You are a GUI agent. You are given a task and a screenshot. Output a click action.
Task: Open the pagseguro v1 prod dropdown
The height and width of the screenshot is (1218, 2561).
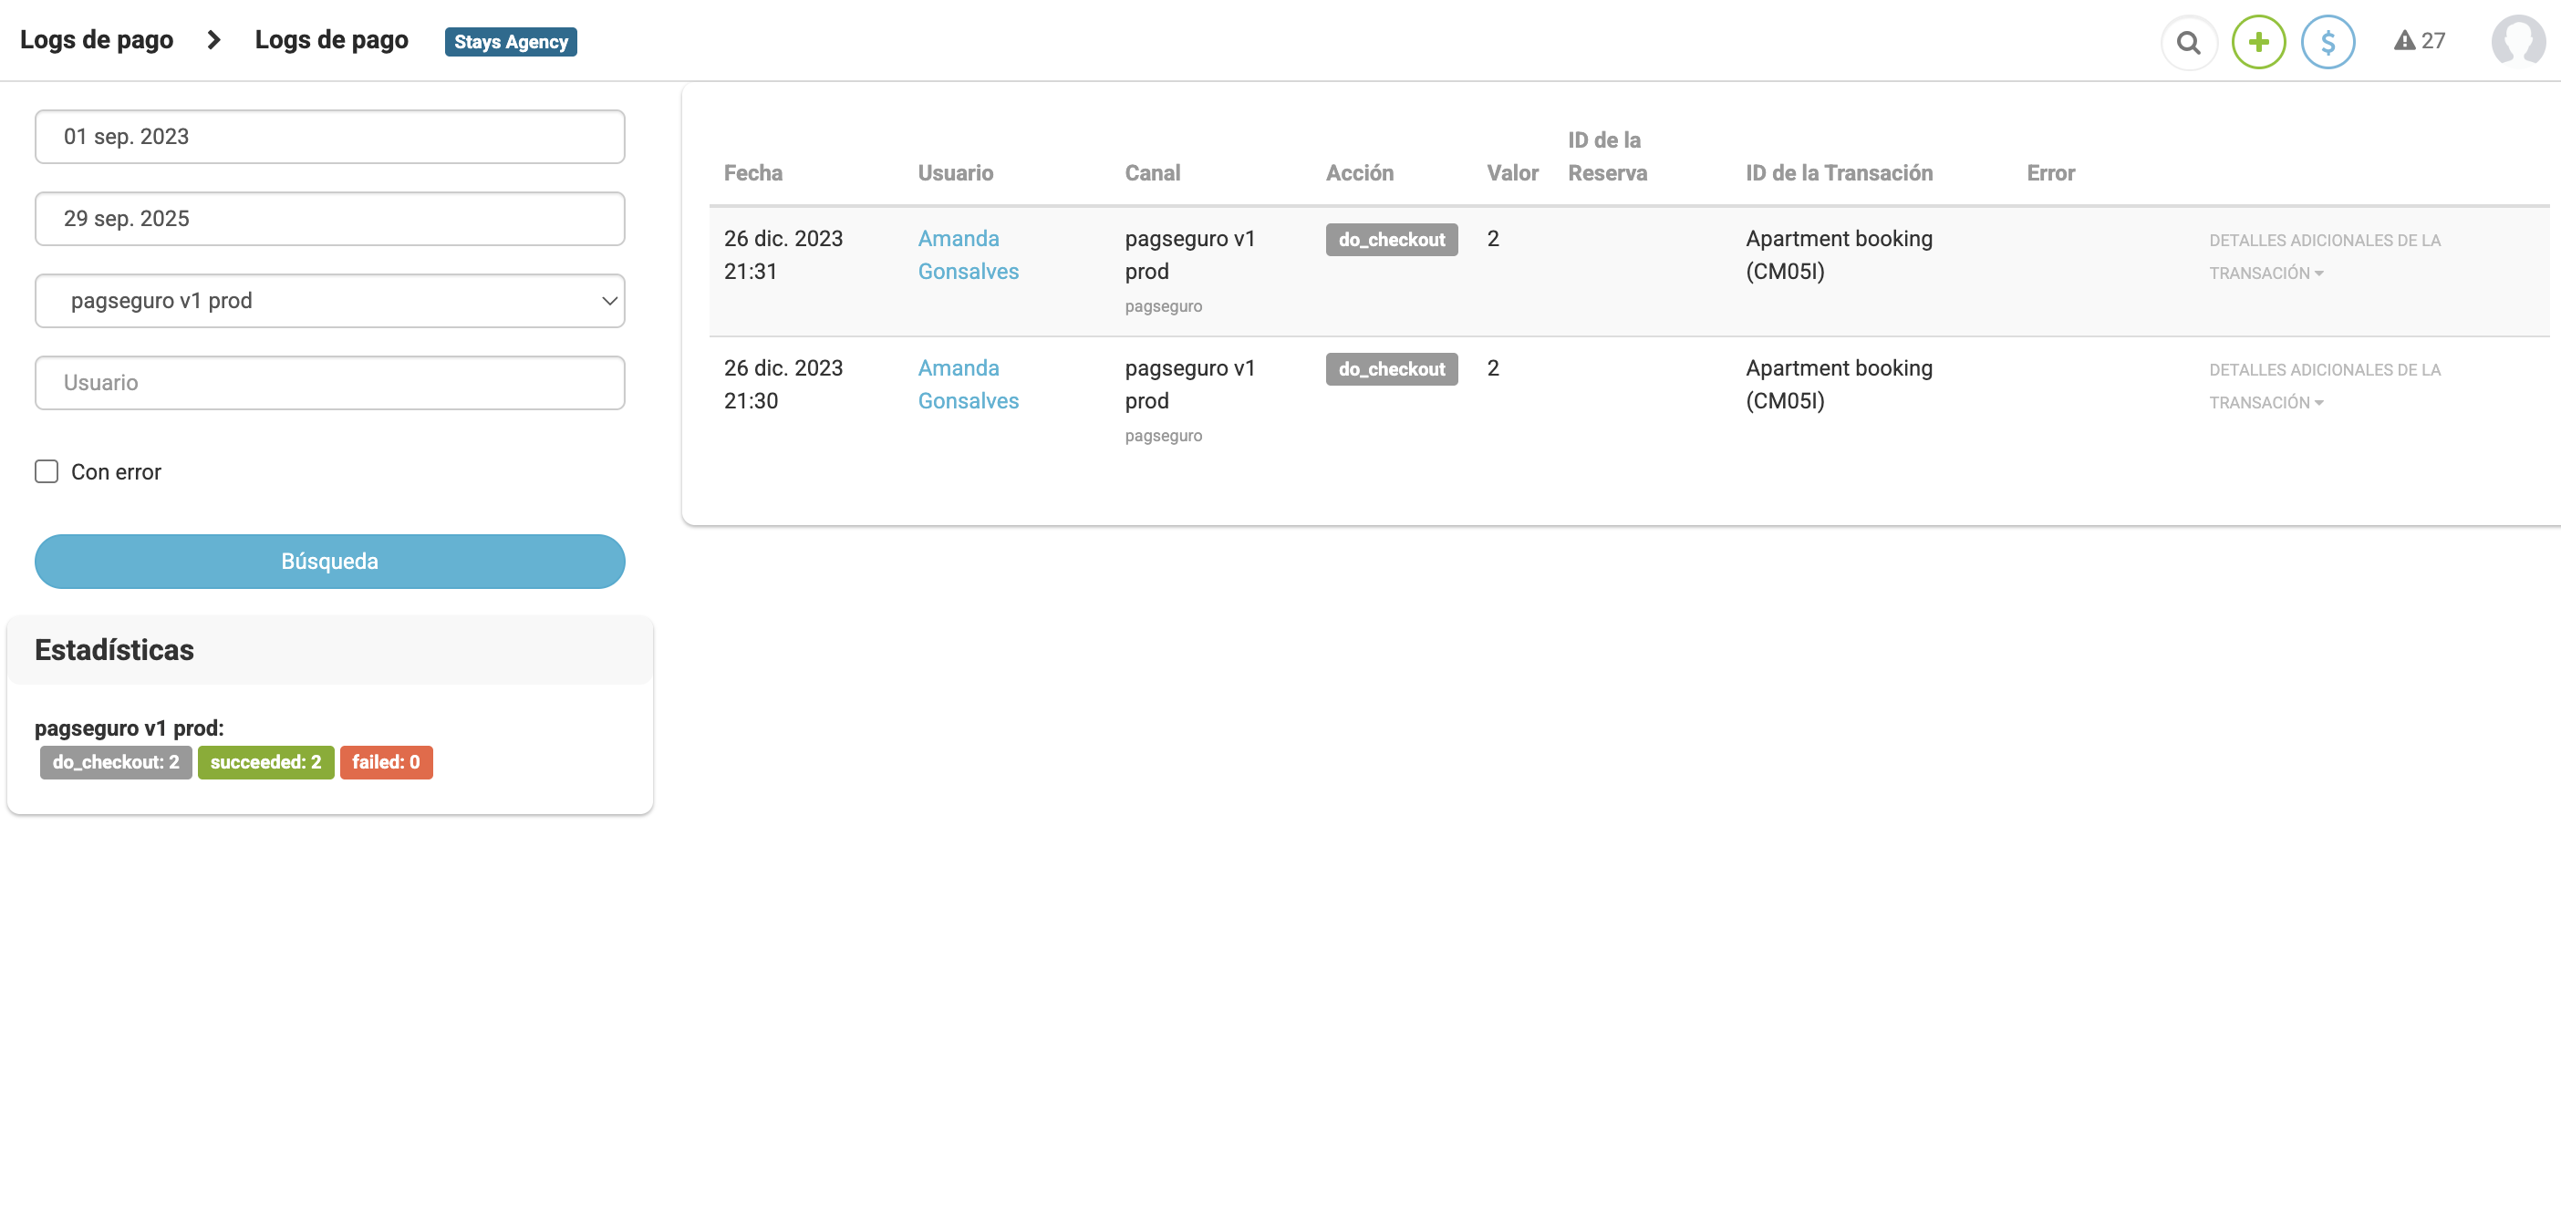329,300
